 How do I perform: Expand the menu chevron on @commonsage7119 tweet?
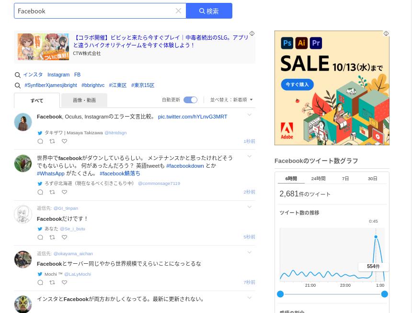249,156
